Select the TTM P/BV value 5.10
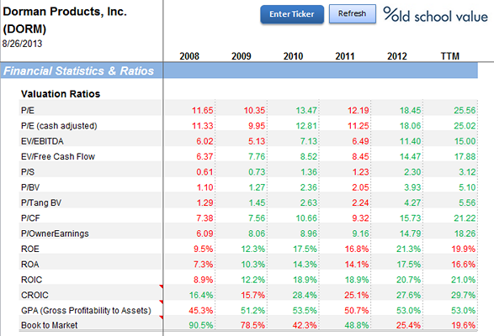Image resolution: width=494 pixels, height=336 pixels. click(467, 187)
